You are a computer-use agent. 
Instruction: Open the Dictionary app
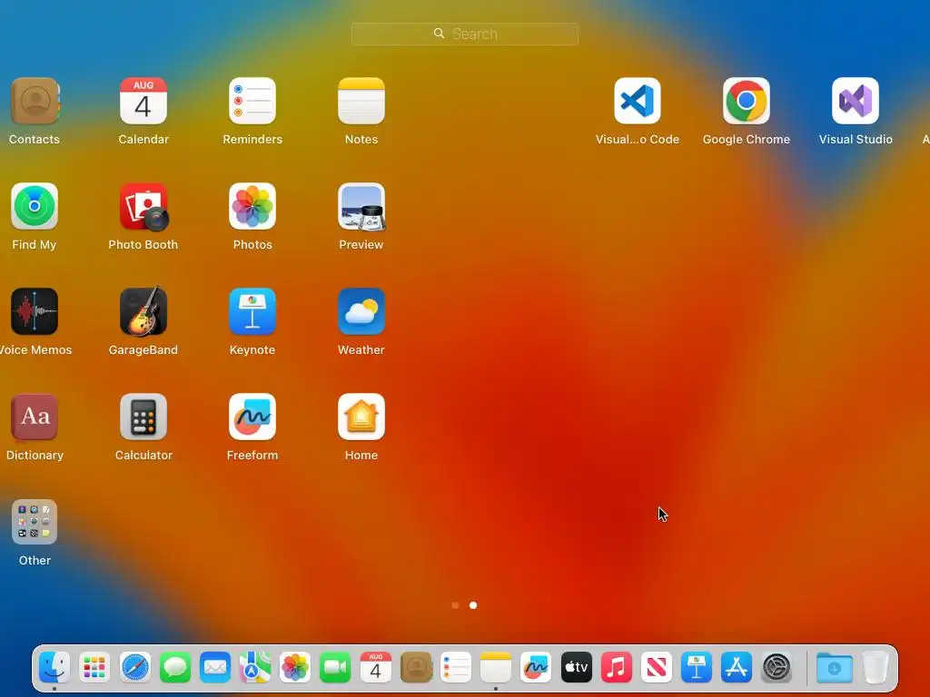pos(35,417)
